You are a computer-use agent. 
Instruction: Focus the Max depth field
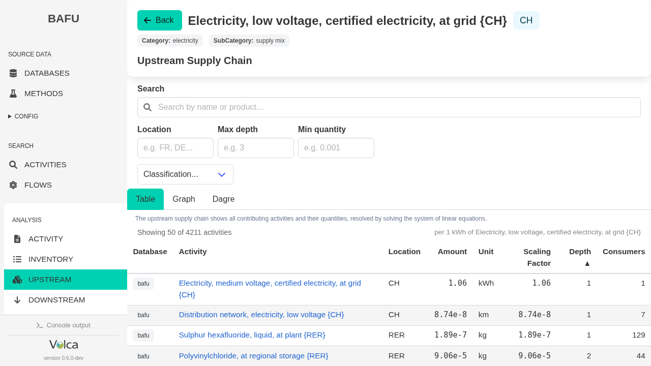tap(256, 148)
